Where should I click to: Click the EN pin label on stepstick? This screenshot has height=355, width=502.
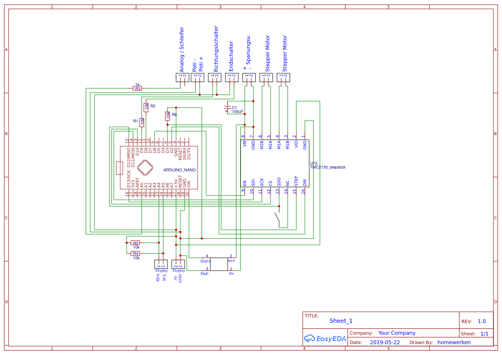tap(245, 184)
